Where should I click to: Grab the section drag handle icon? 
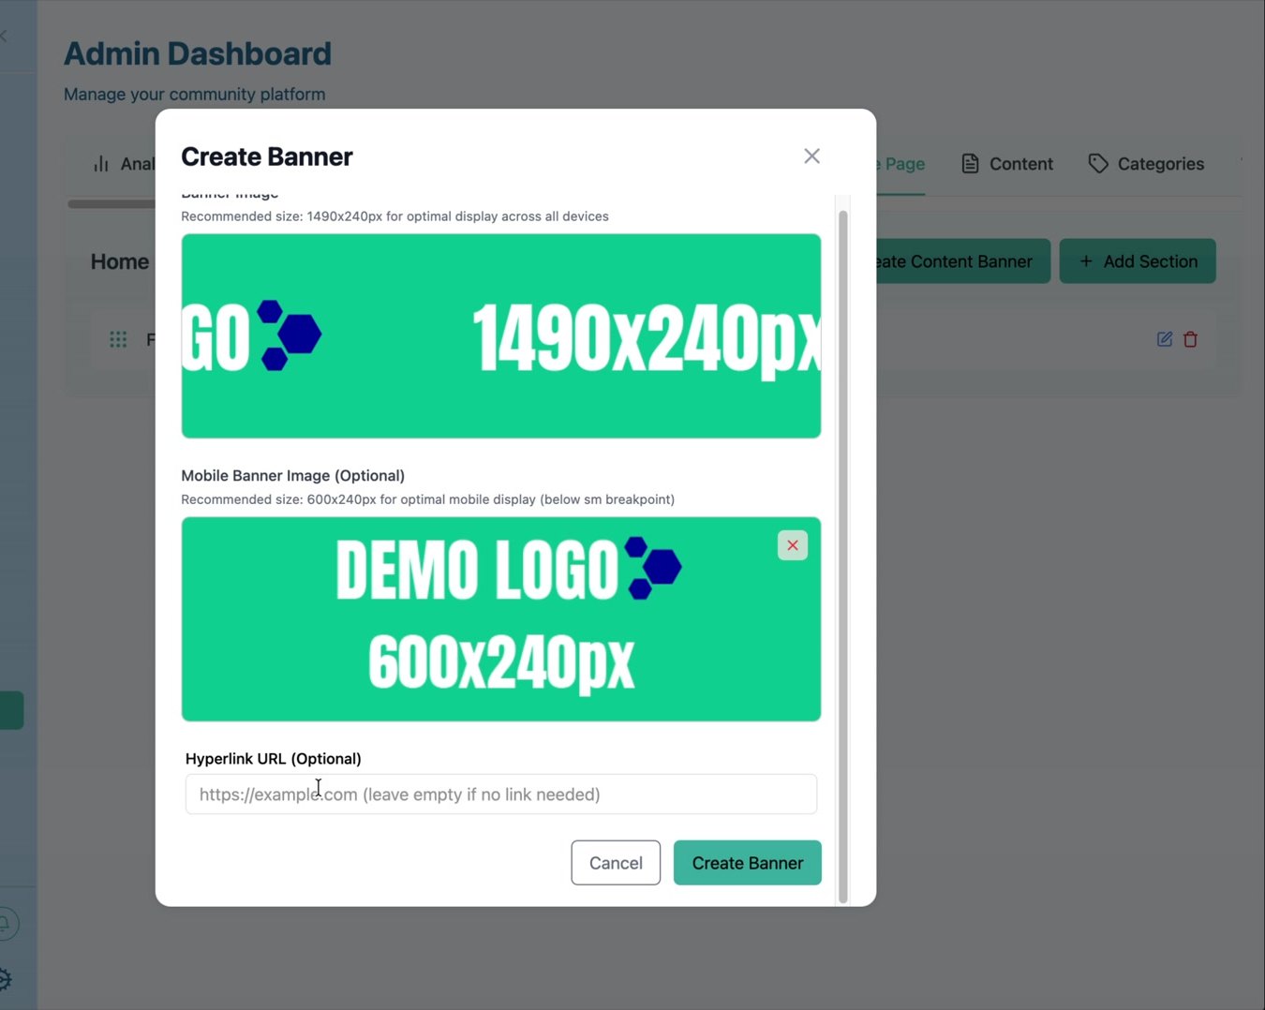(118, 339)
